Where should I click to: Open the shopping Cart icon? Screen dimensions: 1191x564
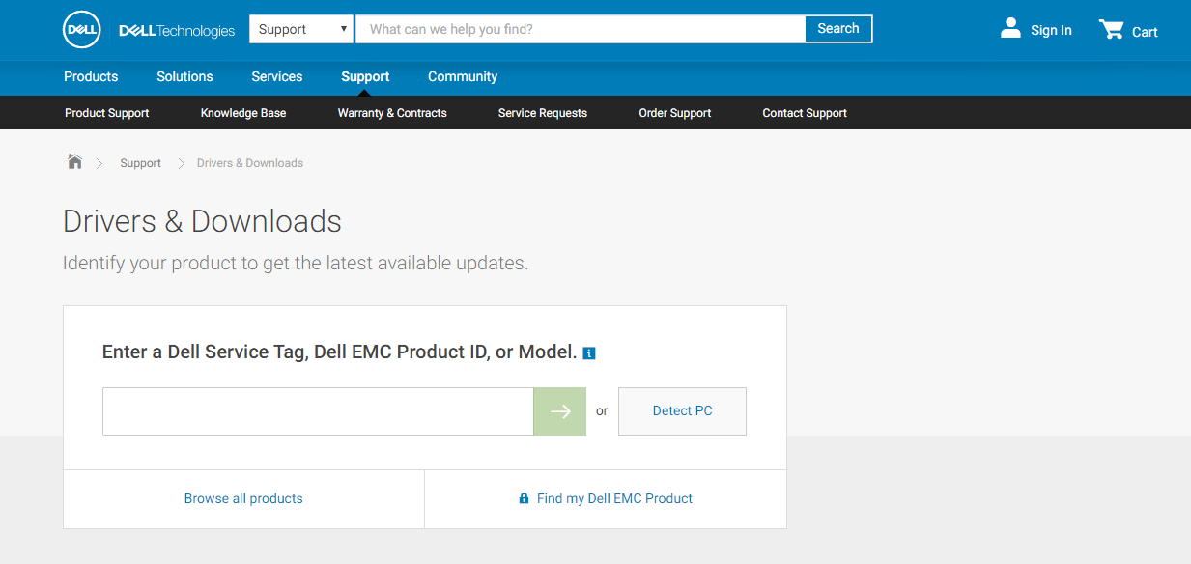pos(1112,30)
